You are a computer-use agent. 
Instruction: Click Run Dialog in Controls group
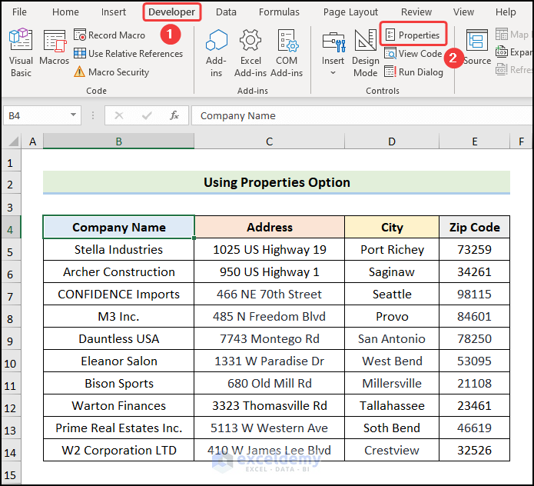point(413,72)
